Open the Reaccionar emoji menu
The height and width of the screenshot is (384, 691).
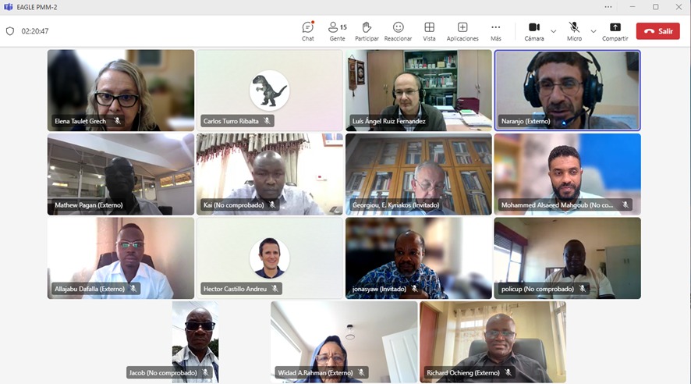(398, 30)
